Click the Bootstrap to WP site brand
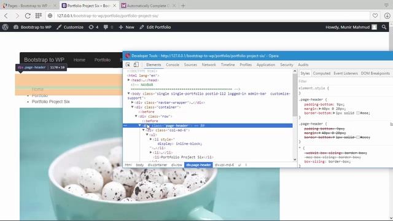Viewport: 393px width, 221px height. click(44, 60)
